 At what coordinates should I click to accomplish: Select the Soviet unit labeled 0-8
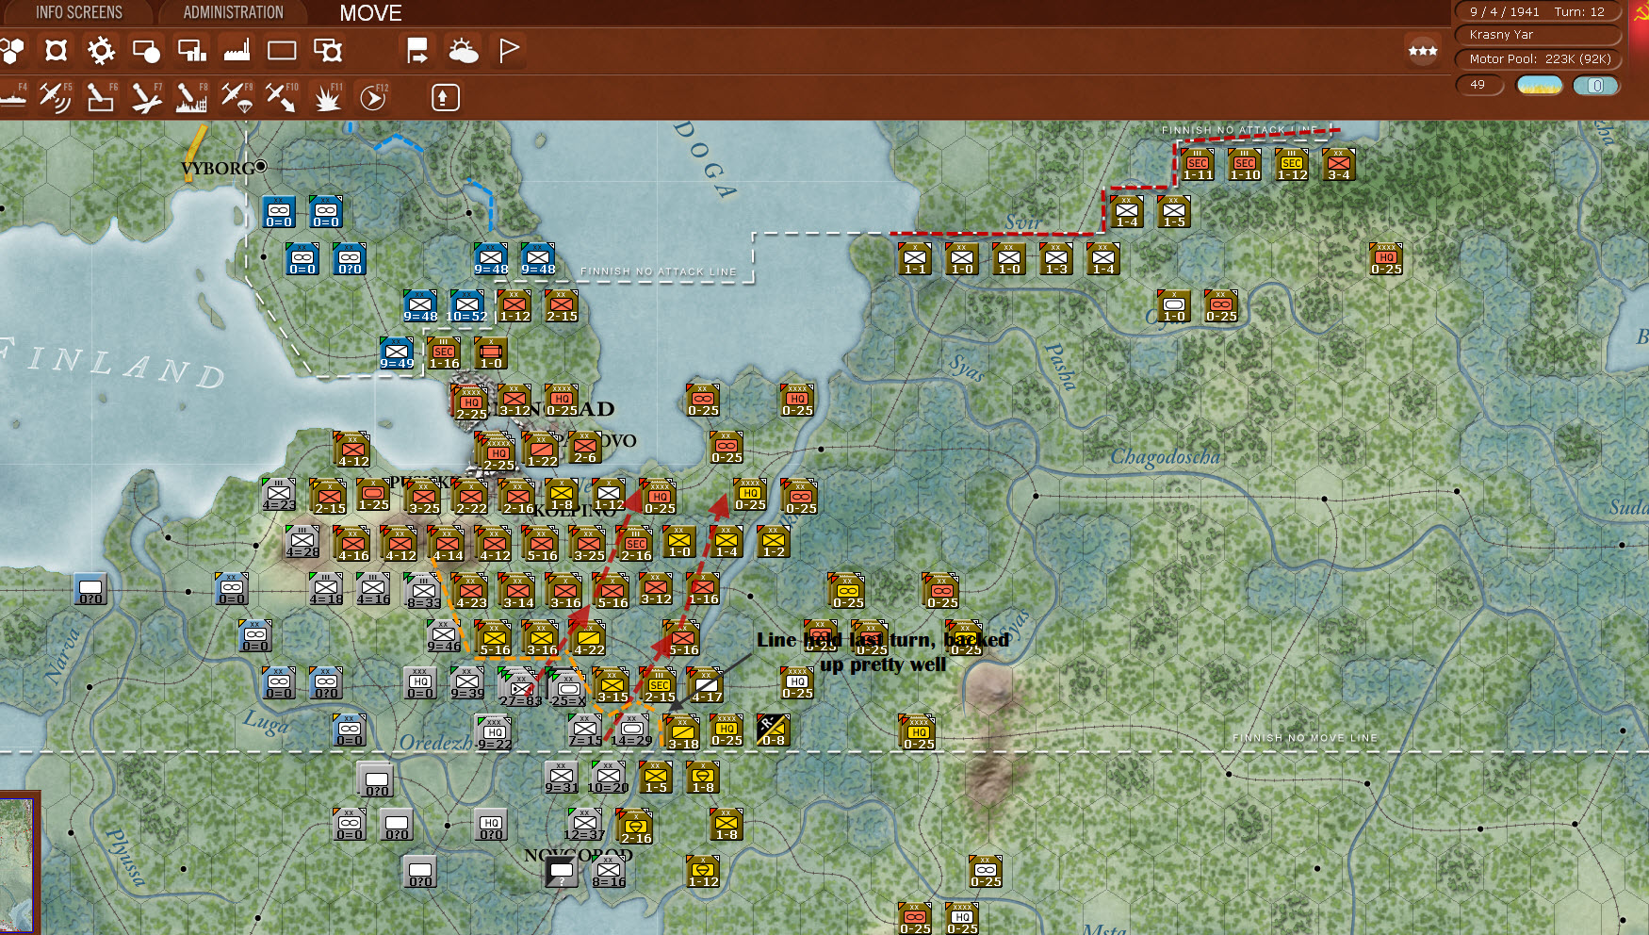coord(774,730)
